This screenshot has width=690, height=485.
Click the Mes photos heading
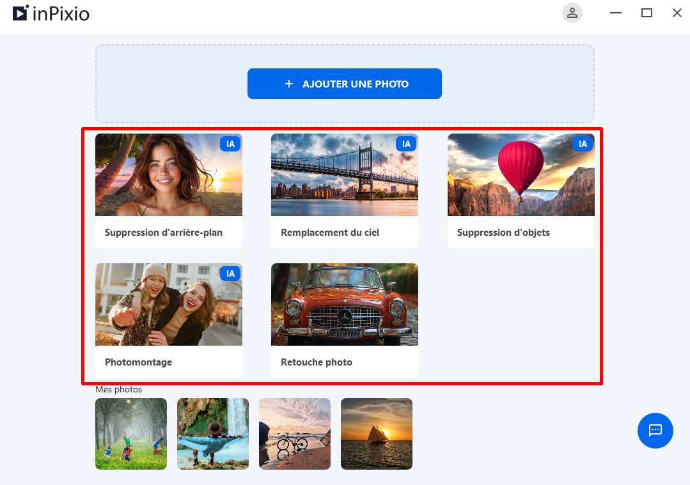[x=119, y=390]
